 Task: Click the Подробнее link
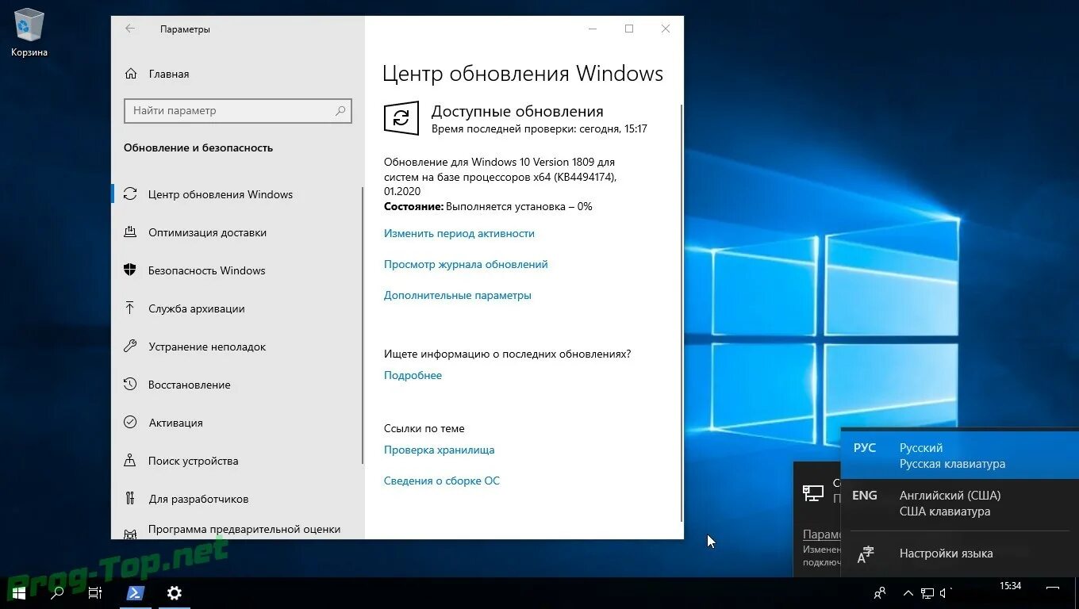tap(413, 375)
